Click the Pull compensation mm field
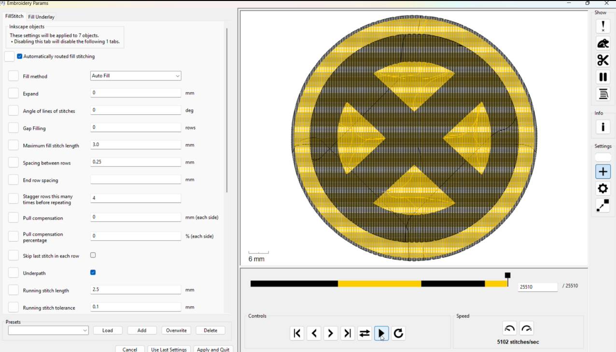 tap(136, 217)
